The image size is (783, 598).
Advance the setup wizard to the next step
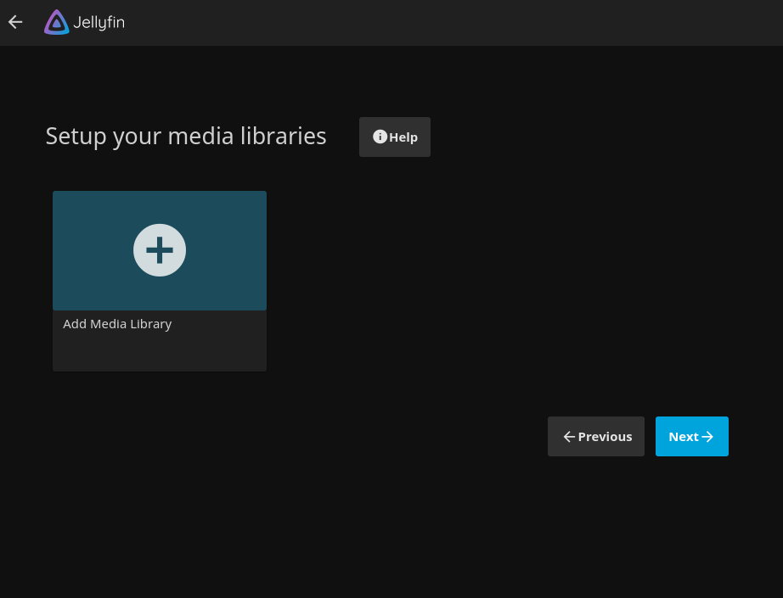[691, 436]
